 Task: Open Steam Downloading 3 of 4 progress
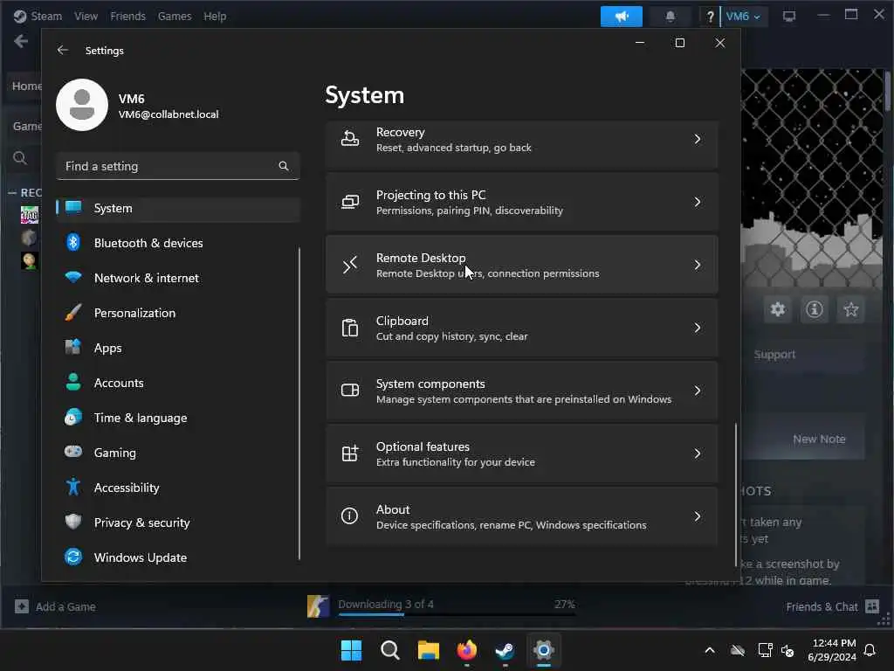pyautogui.click(x=442, y=606)
